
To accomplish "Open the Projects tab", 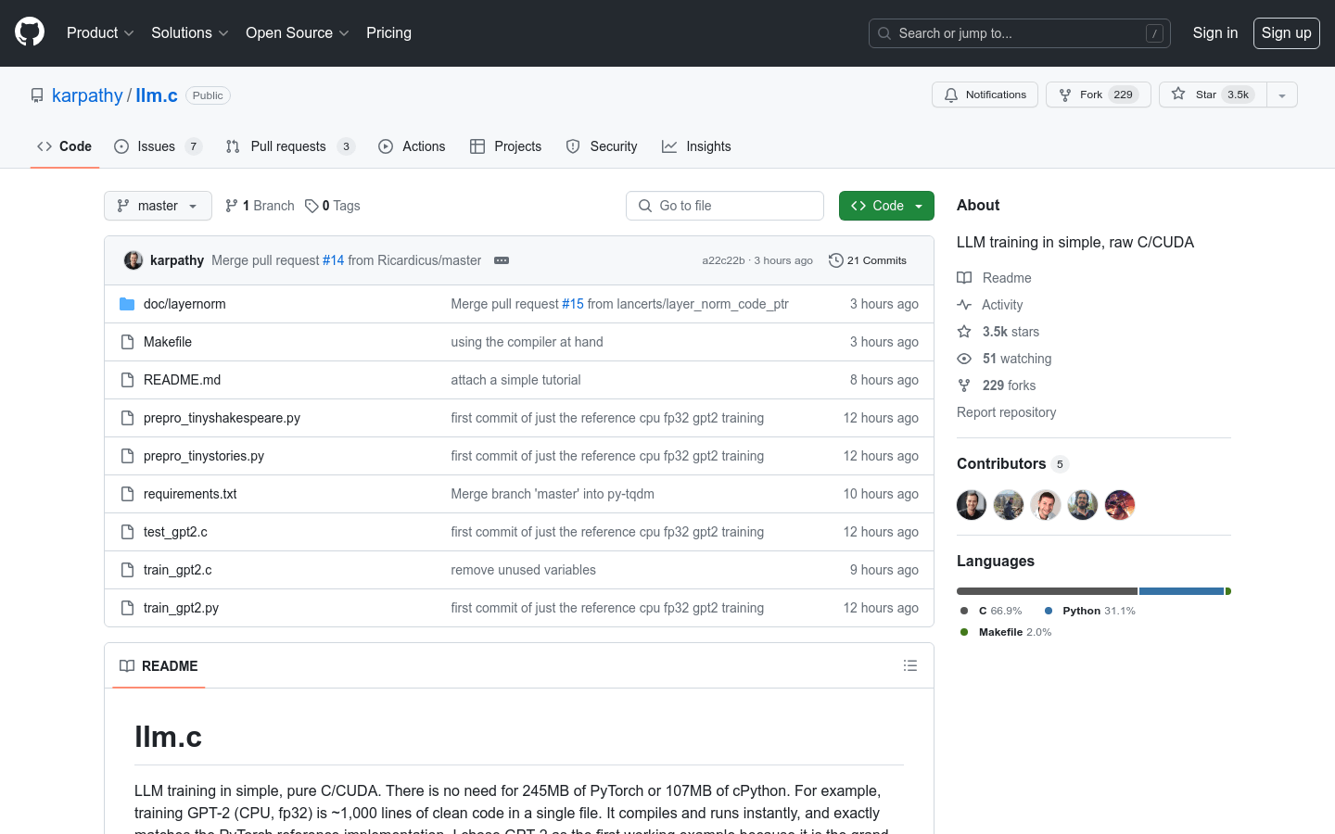I will (x=505, y=146).
